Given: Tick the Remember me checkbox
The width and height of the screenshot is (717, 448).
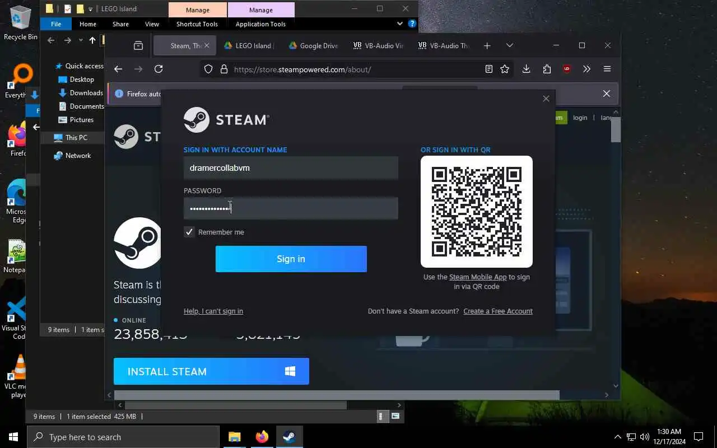Looking at the screenshot, I should coord(189,232).
